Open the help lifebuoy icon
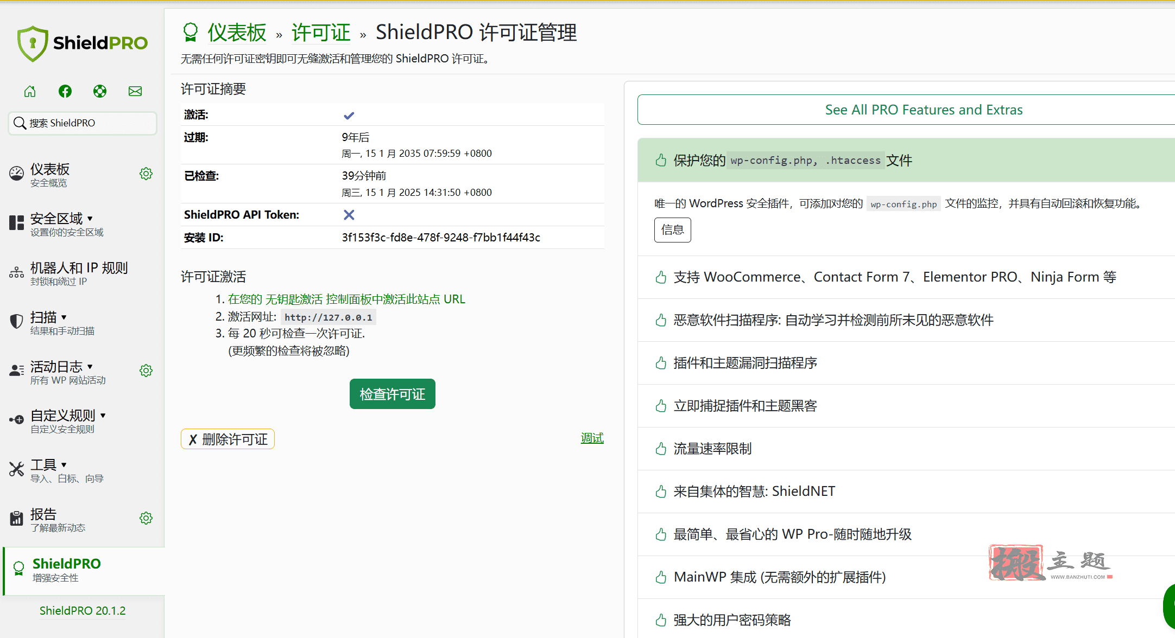The width and height of the screenshot is (1175, 638). [100, 91]
